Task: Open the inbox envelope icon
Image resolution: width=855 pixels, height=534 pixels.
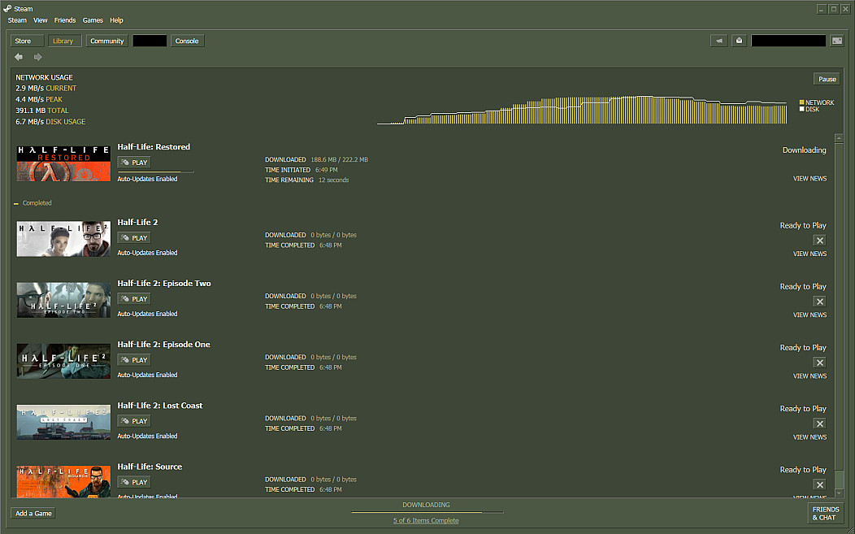Action: pos(739,41)
